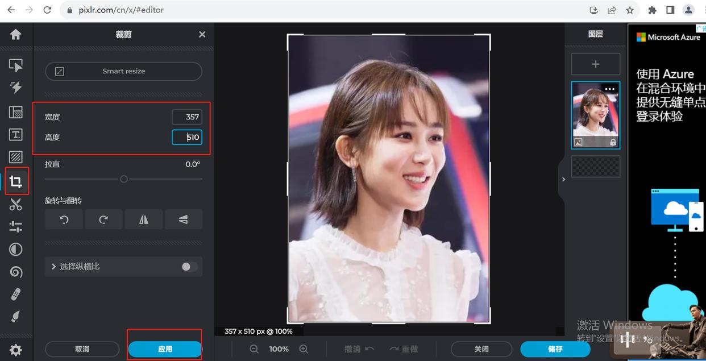Select the Crop tool in the left toolbar
The height and width of the screenshot is (361, 706).
click(x=16, y=181)
